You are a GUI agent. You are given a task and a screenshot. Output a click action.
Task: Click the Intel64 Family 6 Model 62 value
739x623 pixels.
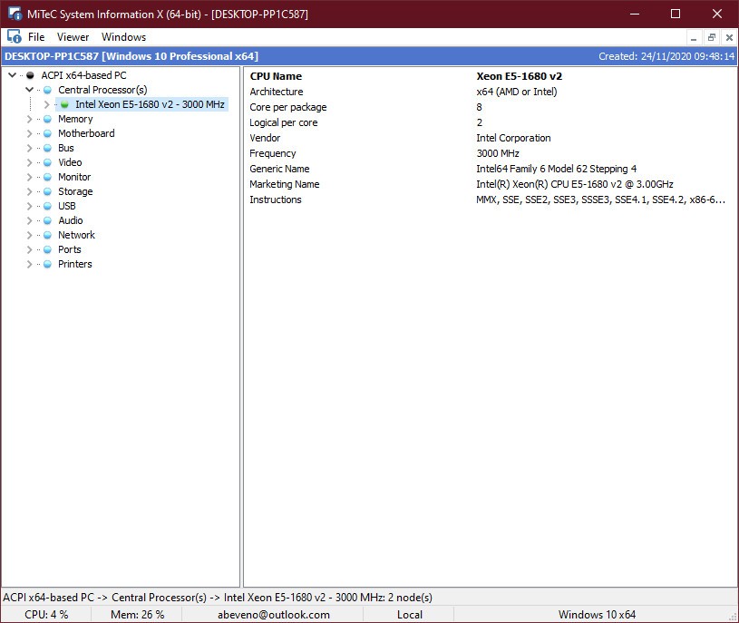point(556,169)
